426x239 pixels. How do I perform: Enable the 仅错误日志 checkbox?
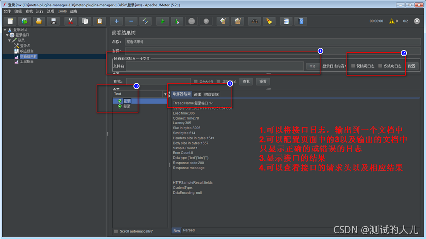click(x=353, y=66)
